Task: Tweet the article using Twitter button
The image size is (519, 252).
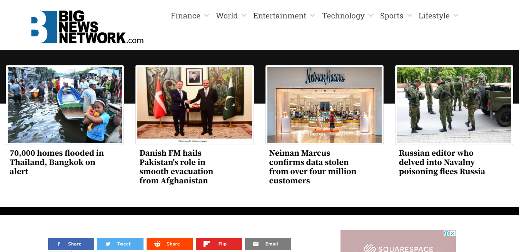Action: pyautogui.click(x=120, y=244)
